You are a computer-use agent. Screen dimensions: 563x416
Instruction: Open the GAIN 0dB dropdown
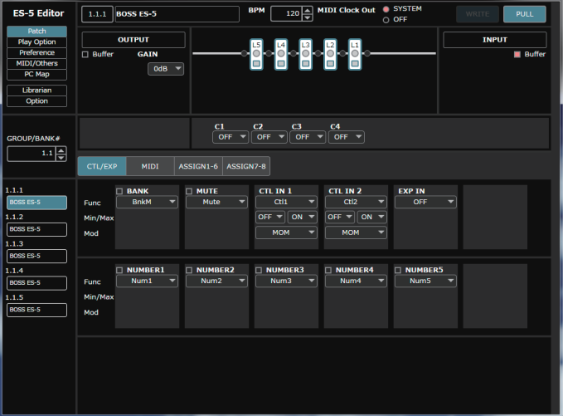pos(166,70)
